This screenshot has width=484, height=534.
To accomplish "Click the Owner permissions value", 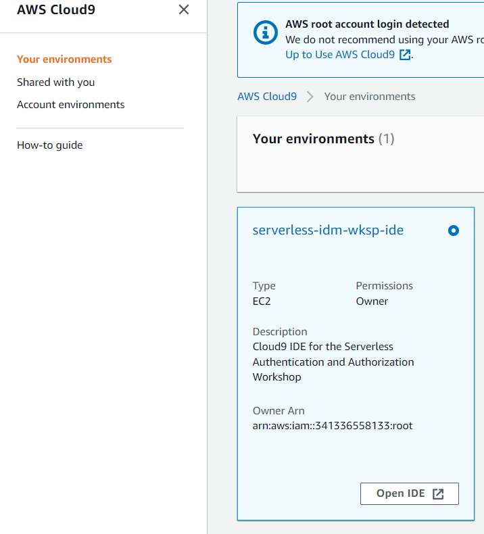I will pos(372,301).
